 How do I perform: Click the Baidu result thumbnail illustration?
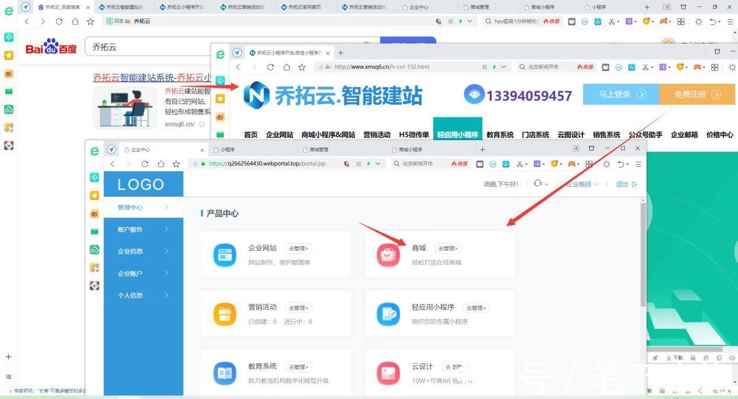click(x=125, y=108)
